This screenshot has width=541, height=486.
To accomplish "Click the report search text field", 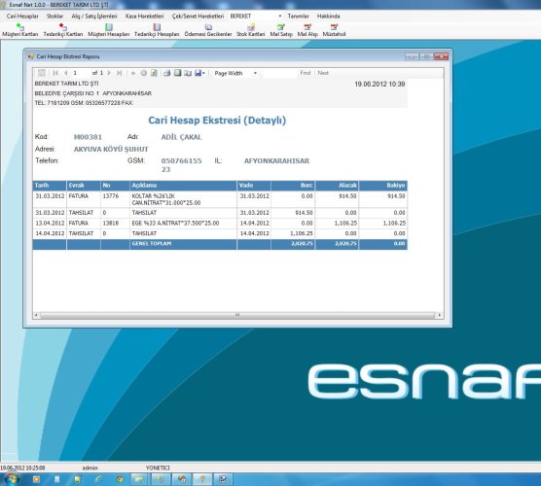I will (280, 73).
